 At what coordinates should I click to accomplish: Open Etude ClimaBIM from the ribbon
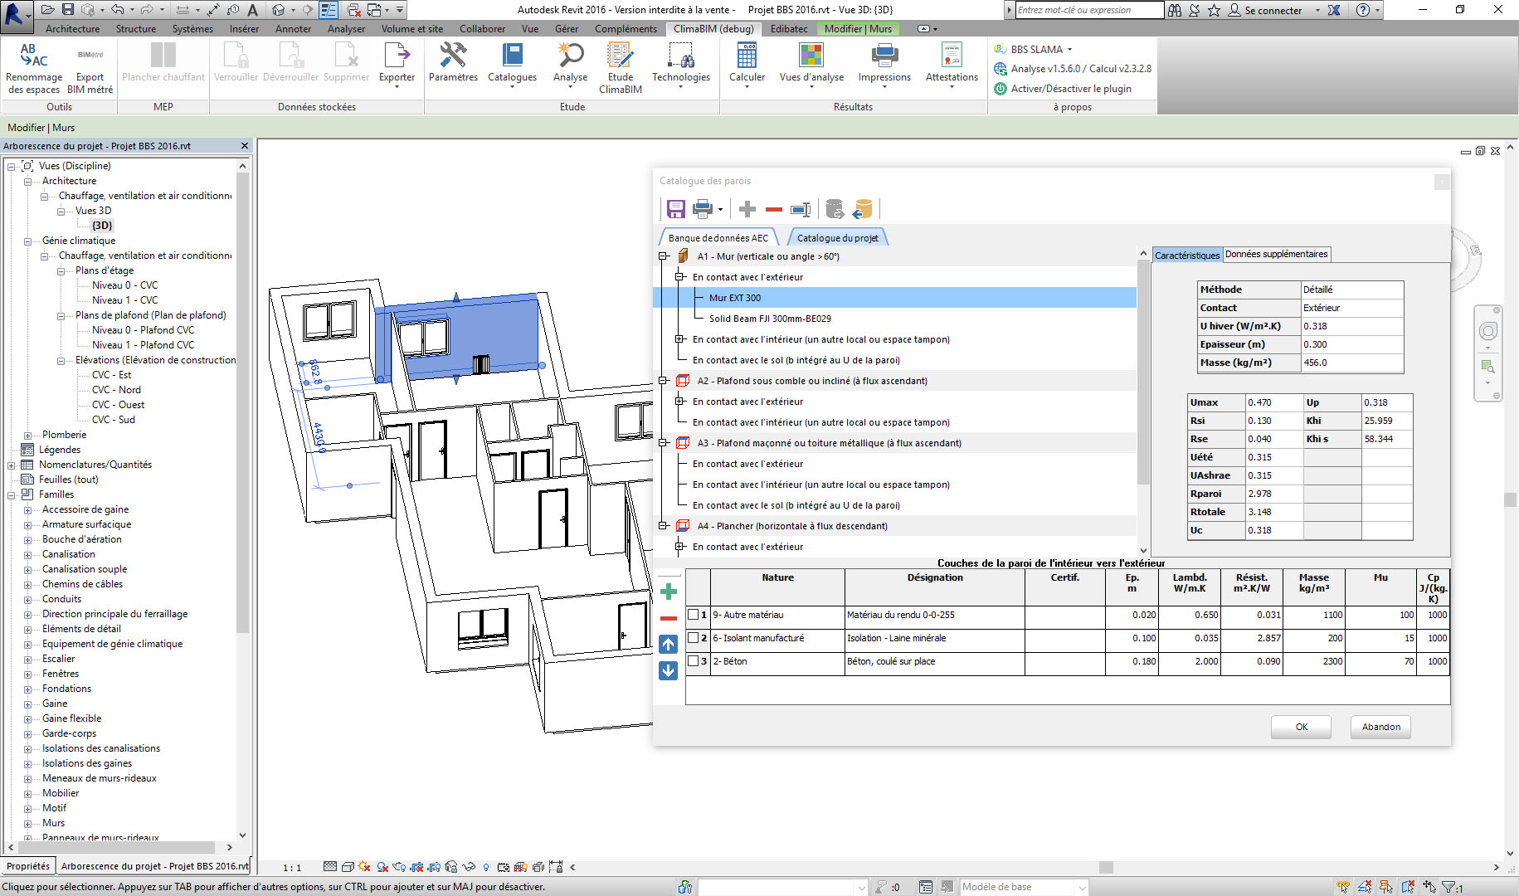point(621,68)
